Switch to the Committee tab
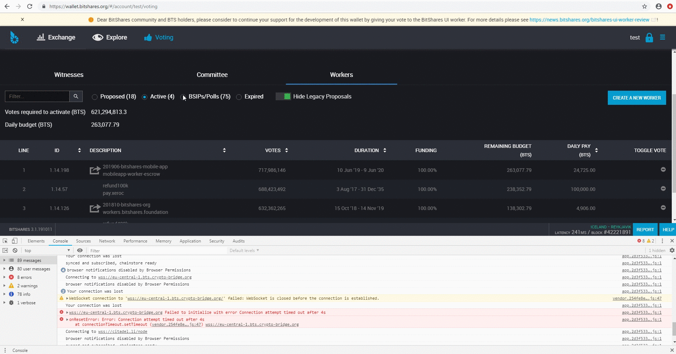This screenshot has width=676, height=354. 212,75
